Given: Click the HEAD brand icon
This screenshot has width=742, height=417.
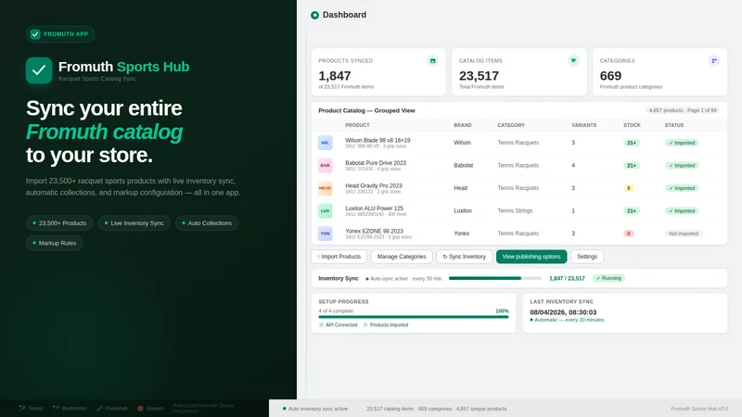Looking at the screenshot, I should click(326, 188).
